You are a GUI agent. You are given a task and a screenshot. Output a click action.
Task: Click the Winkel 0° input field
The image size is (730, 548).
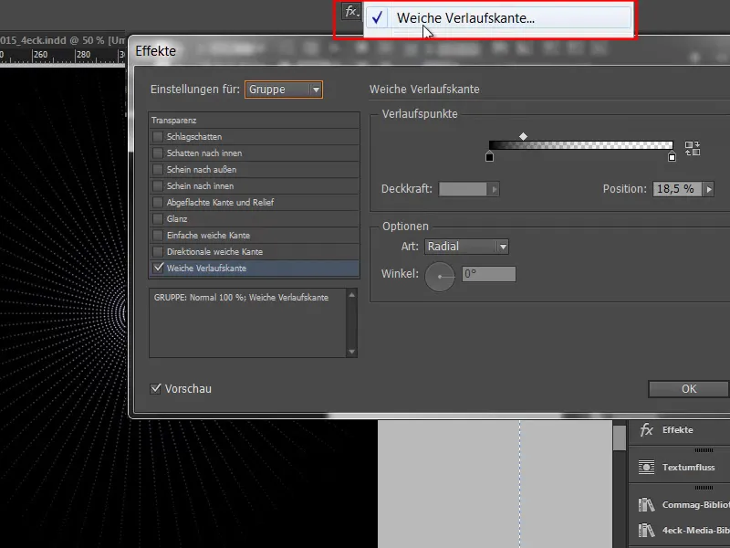(x=489, y=274)
